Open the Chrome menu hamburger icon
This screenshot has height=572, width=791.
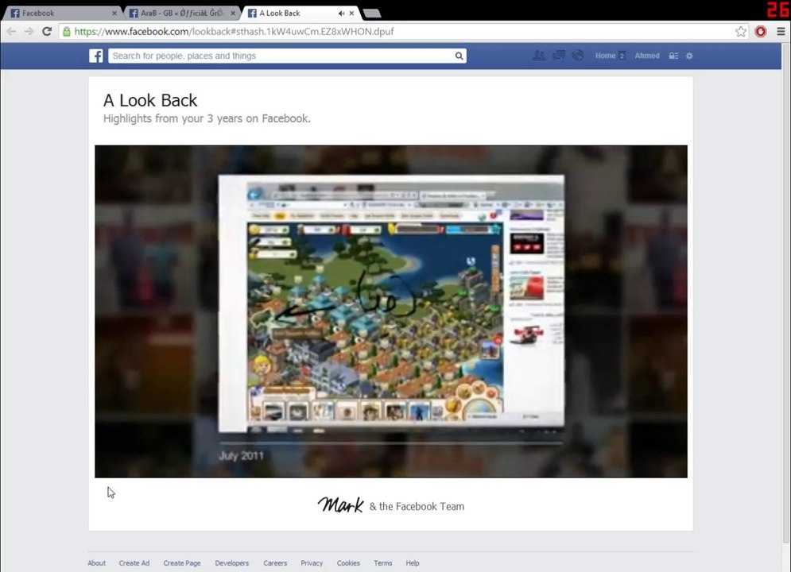781,32
